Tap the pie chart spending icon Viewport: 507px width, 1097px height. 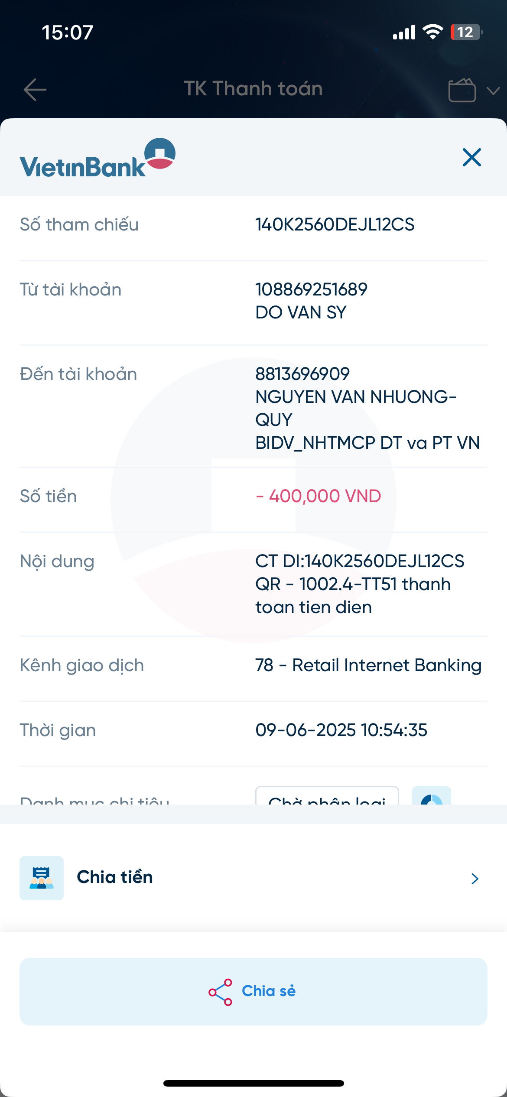(432, 796)
